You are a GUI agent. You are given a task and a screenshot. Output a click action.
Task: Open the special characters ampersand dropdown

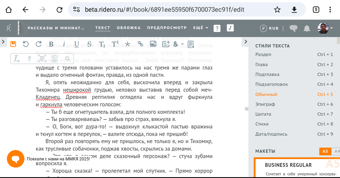click(178, 44)
